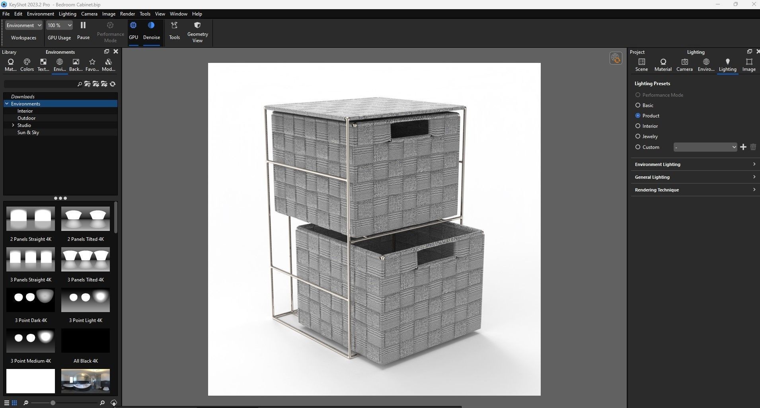This screenshot has height=408, width=760.
Task: Select the Outdoor environments folder
Action: coord(26,118)
